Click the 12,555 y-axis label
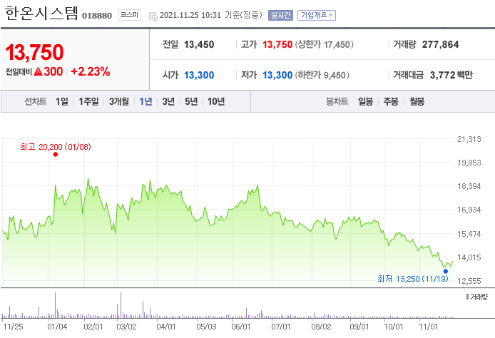 pos(469,281)
